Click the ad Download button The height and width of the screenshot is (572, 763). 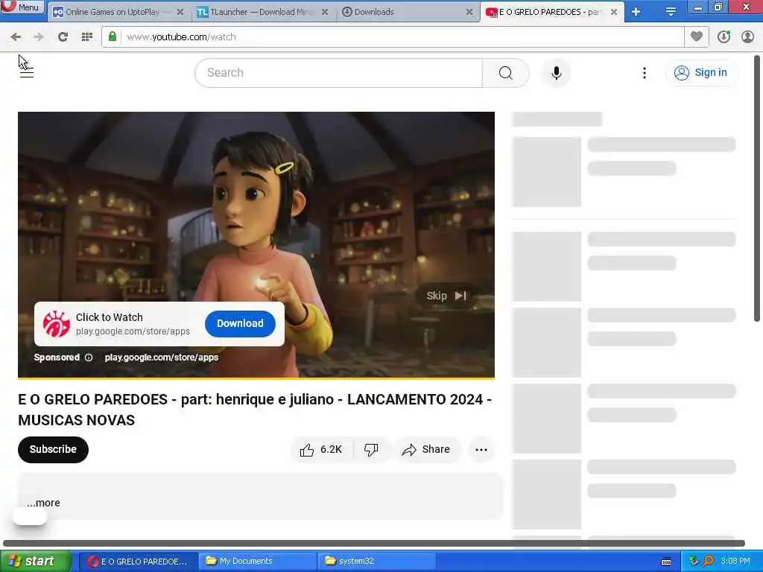(240, 323)
